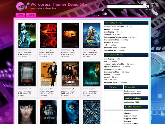
Task: Rate Sorcerer's Apprentice using its star rating
Action: [88, 89]
